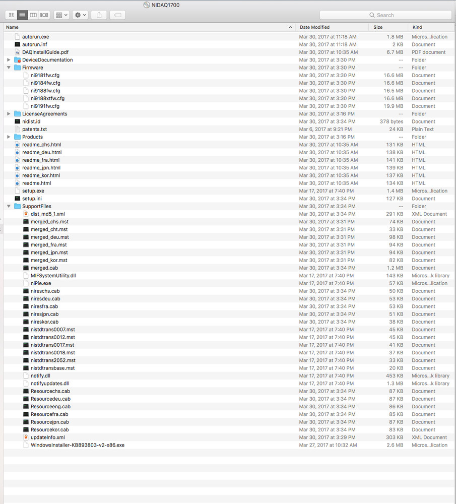This screenshot has height=504, width=456.
Task: Click the Firmware folder icon
Action: [x=17, y=68]
